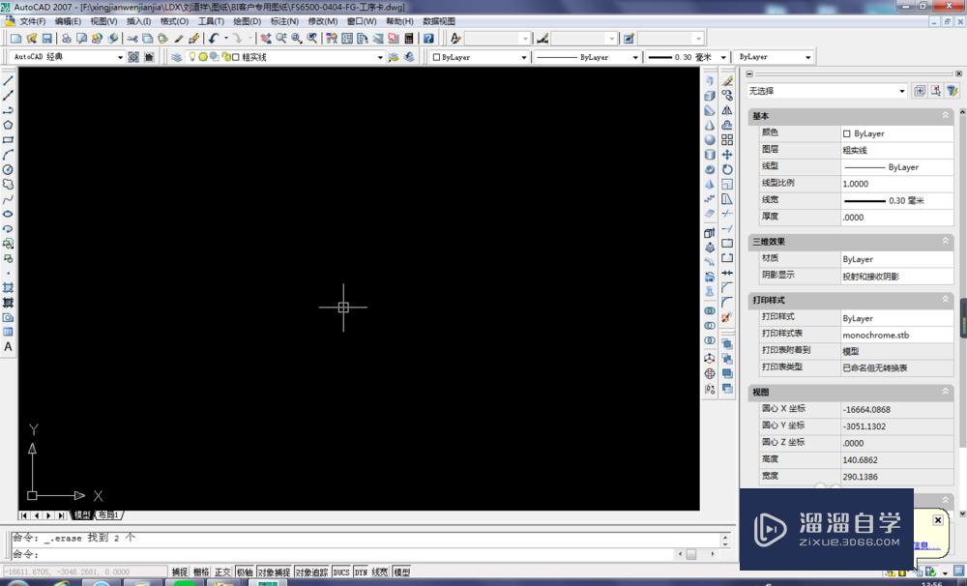Switch to the 布局1 tab

point(108,514)
